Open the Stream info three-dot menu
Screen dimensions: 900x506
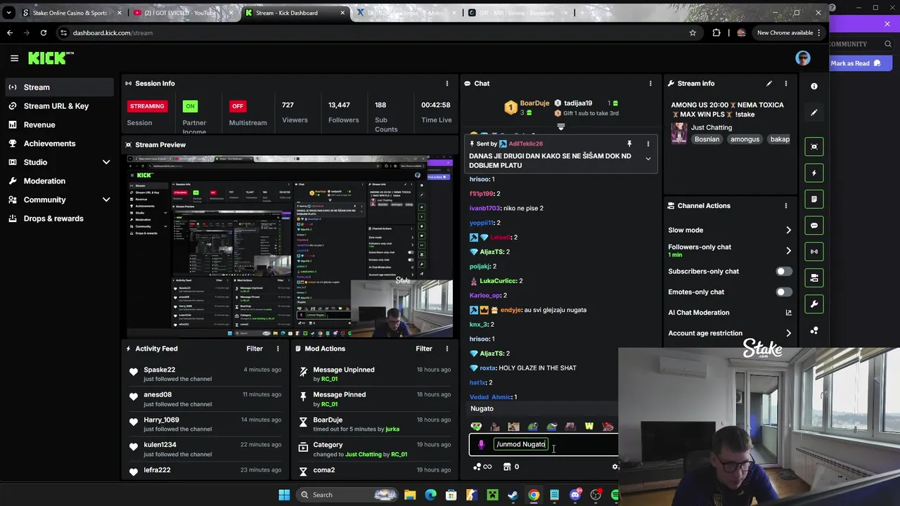click(786, 84)
